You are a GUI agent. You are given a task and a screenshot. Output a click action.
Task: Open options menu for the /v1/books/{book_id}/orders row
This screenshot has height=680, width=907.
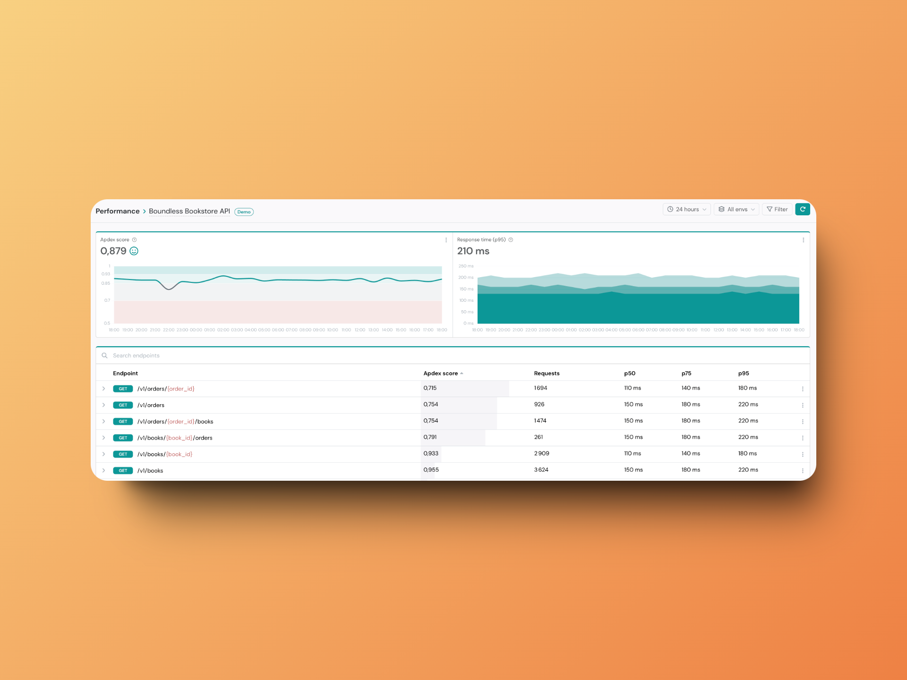click(x=803, y=438)
